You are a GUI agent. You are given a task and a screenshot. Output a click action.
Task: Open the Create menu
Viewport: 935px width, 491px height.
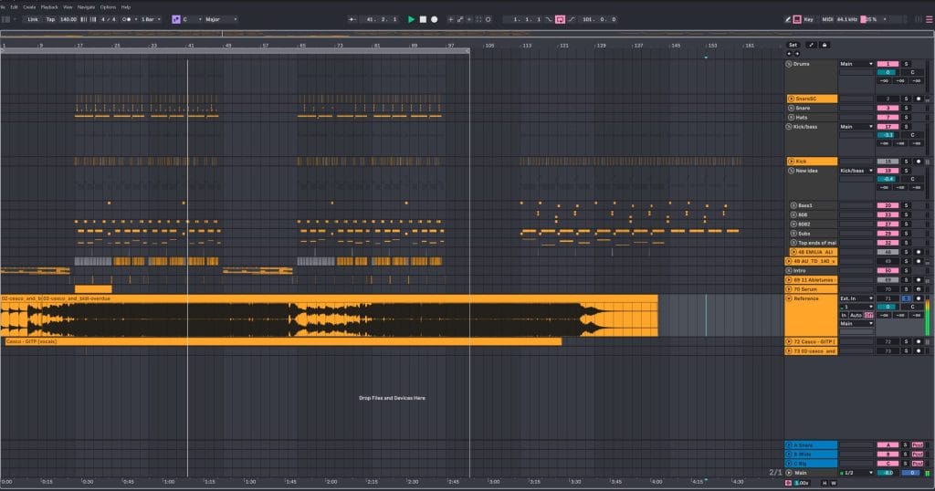click(29, 6)
